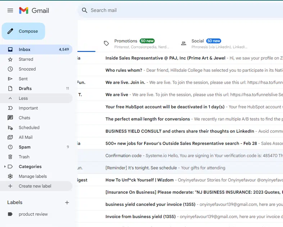The width and height of the screenshot is (283, 227).
Task: Select Create new label
Action: 35,186
